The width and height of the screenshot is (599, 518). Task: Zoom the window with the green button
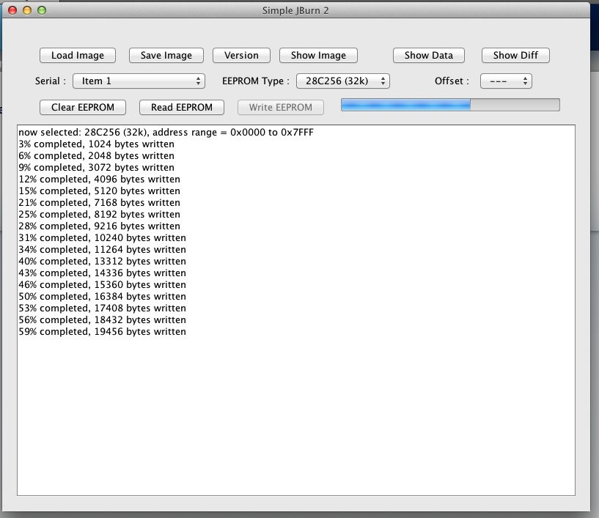[x=42, y=10]
